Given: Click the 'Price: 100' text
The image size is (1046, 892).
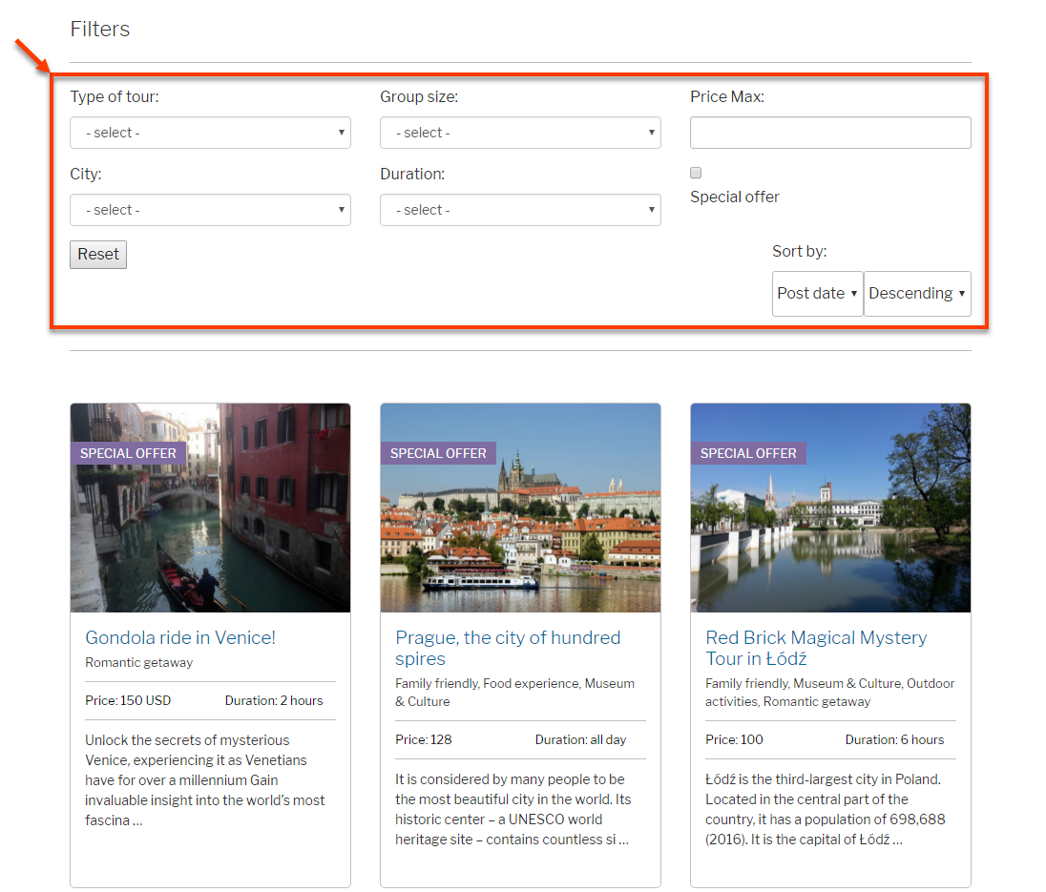Looking at the screenshot, I should point(734,740).
